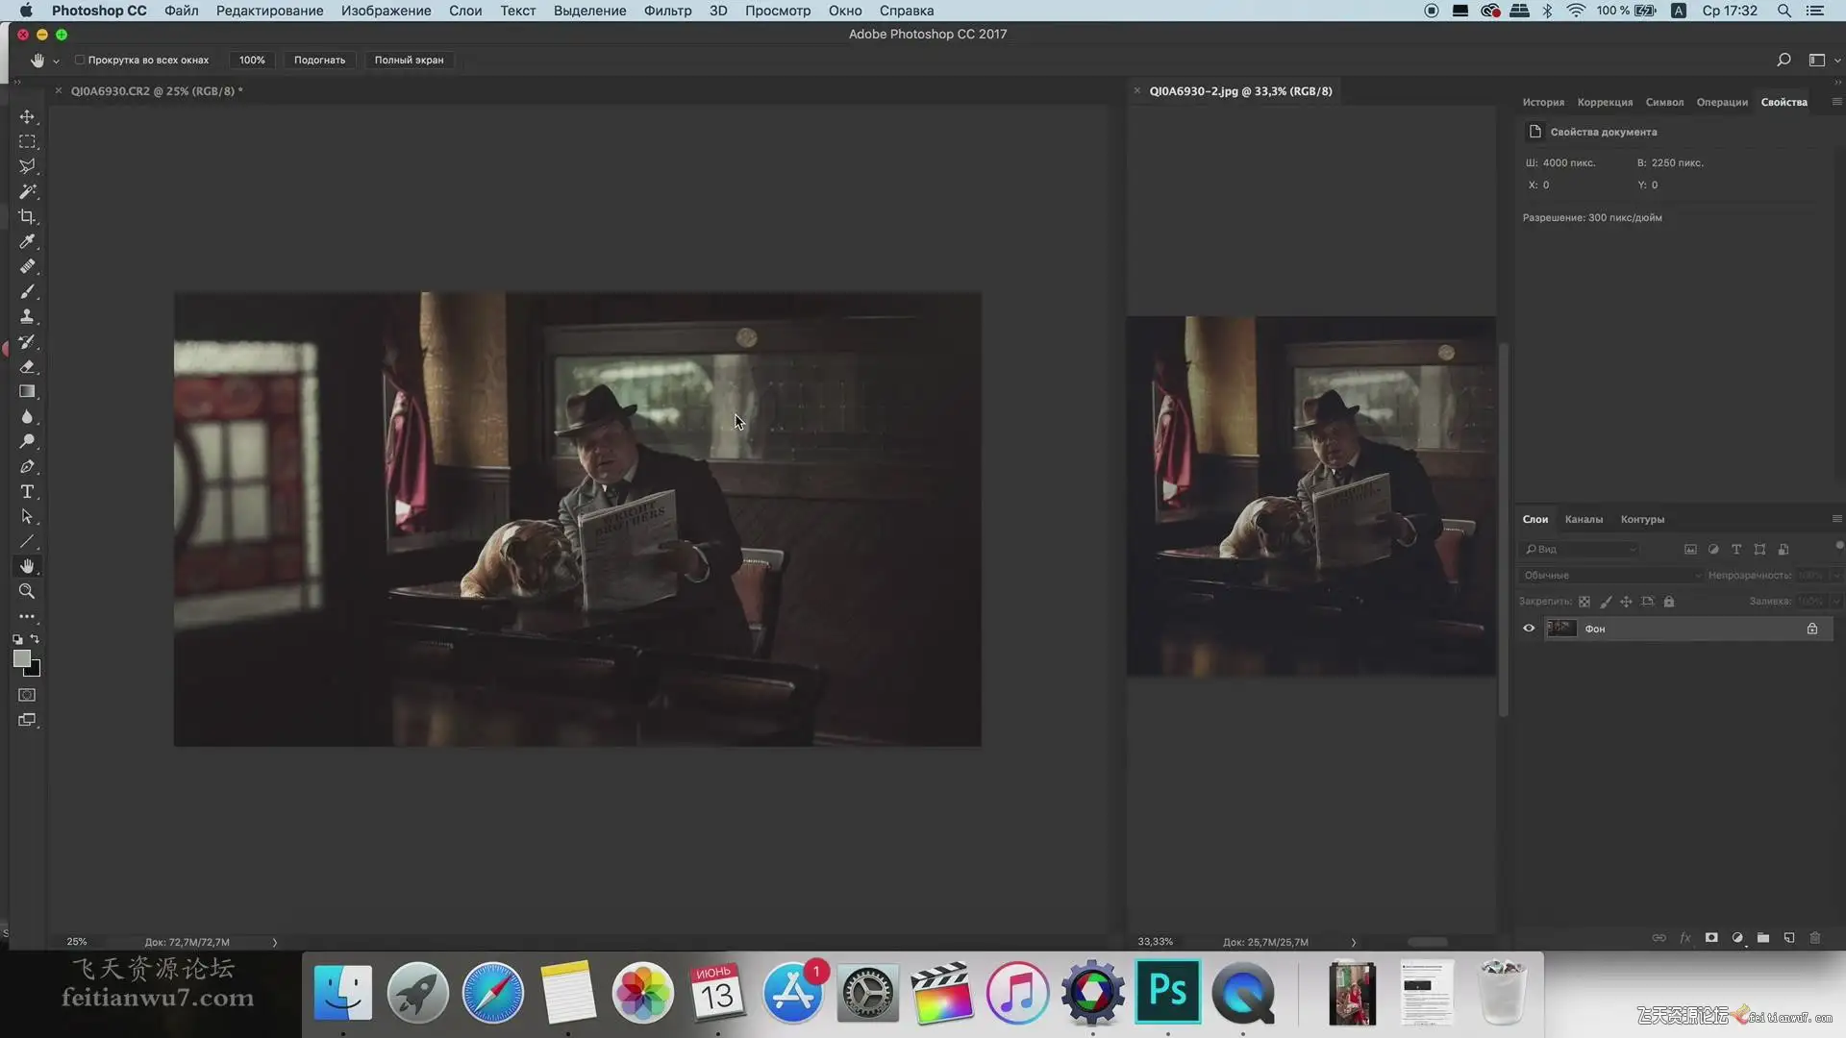
Task: Open the Фильтр menu
Action: [667, 11]
